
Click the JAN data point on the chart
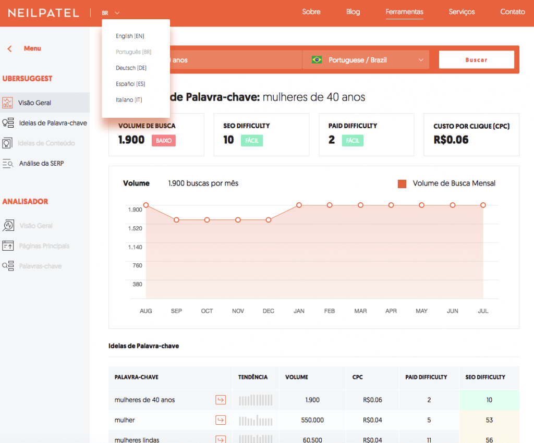click(299, 205)
